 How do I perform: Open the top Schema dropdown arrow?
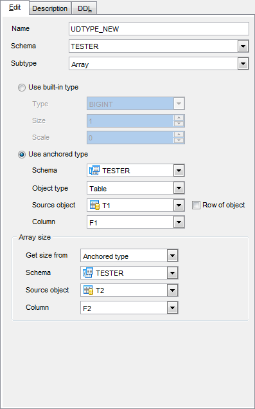coord(243,46)
